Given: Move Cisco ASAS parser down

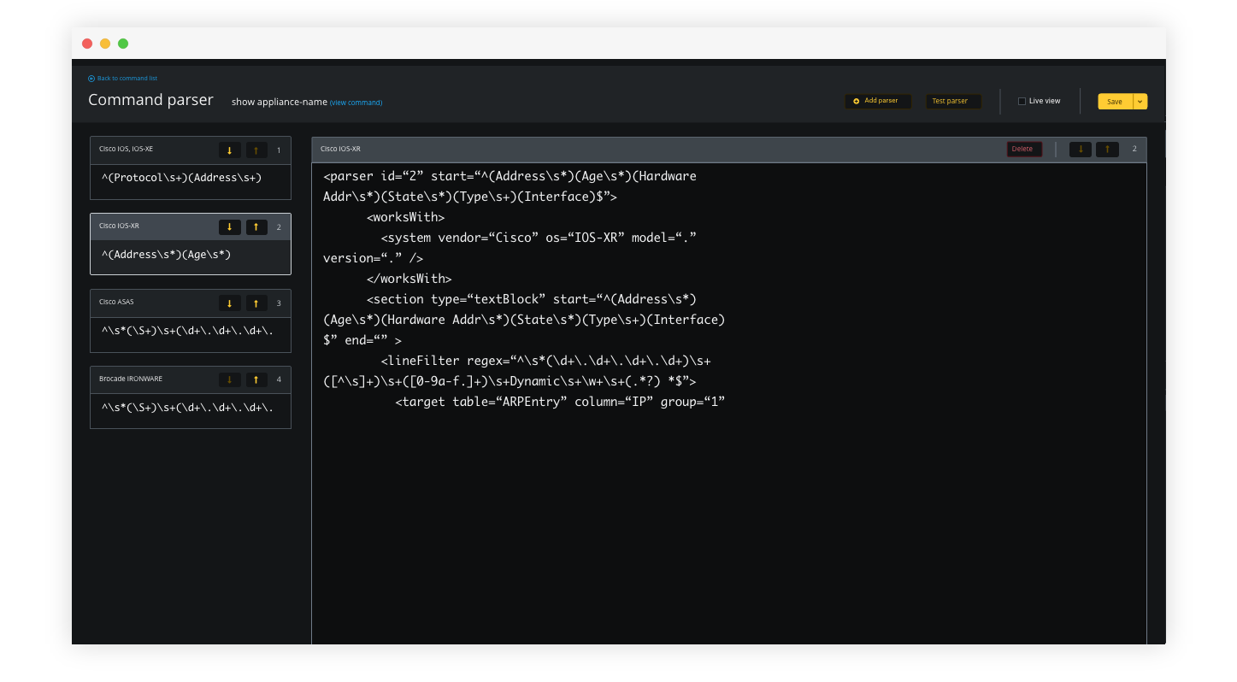Looking at the screenshot, I should [x=229, y=303].
